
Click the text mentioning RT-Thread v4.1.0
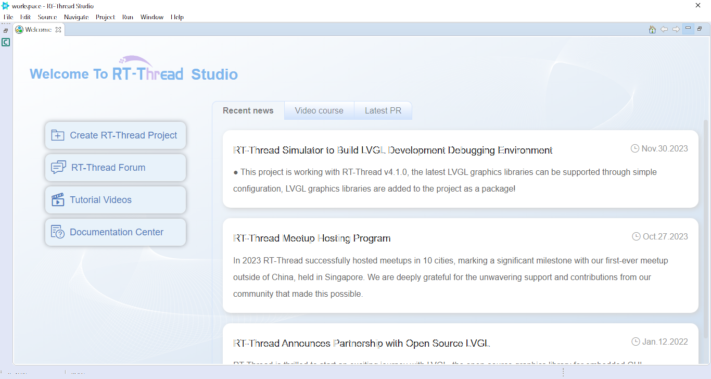pos(445,180)
